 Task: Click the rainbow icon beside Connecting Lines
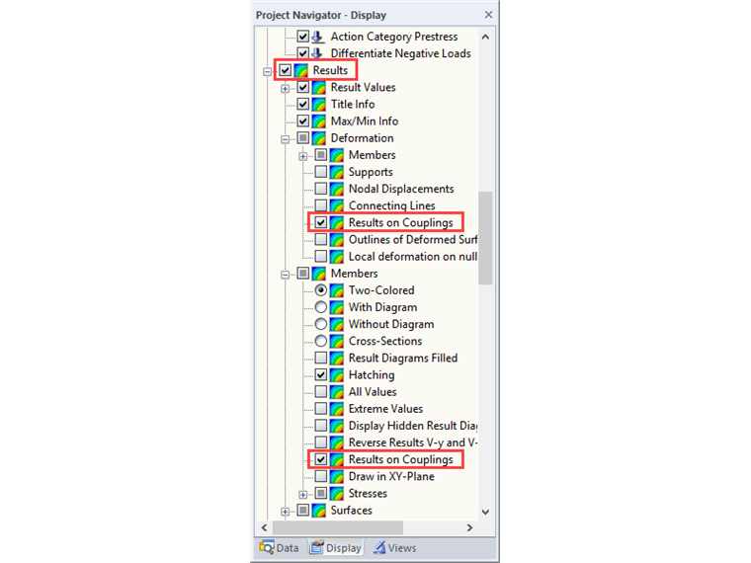point(337,205)
